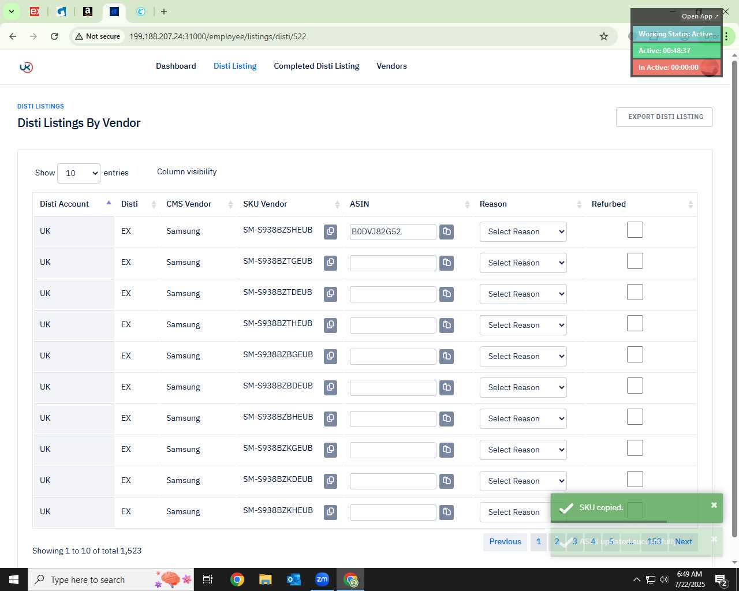The height and width of the screenshot is (591, 739).
Task: Click ASIN field containing B0DVJ82G52
Action: [x=393, y=231]
